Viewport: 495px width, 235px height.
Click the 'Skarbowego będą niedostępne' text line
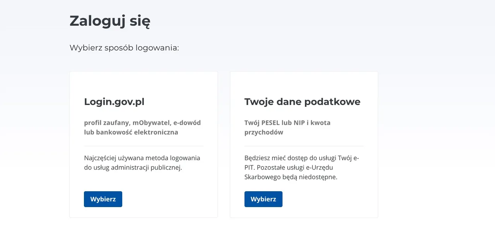pyautogui.click(x=291, y=177)
